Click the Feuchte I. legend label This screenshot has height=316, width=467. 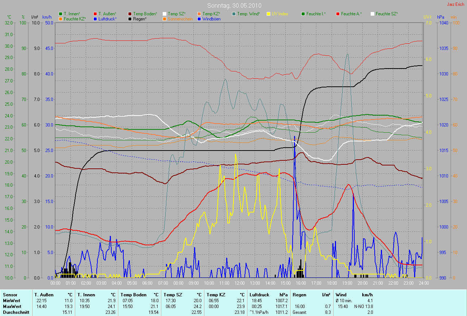click(x=316, y=14)
